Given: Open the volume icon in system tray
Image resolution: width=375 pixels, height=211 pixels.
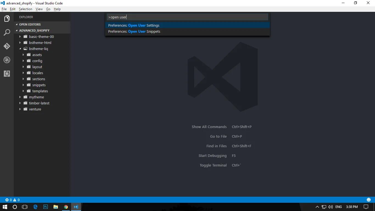Looking at the screenshot, I should [x=331, y=207].
